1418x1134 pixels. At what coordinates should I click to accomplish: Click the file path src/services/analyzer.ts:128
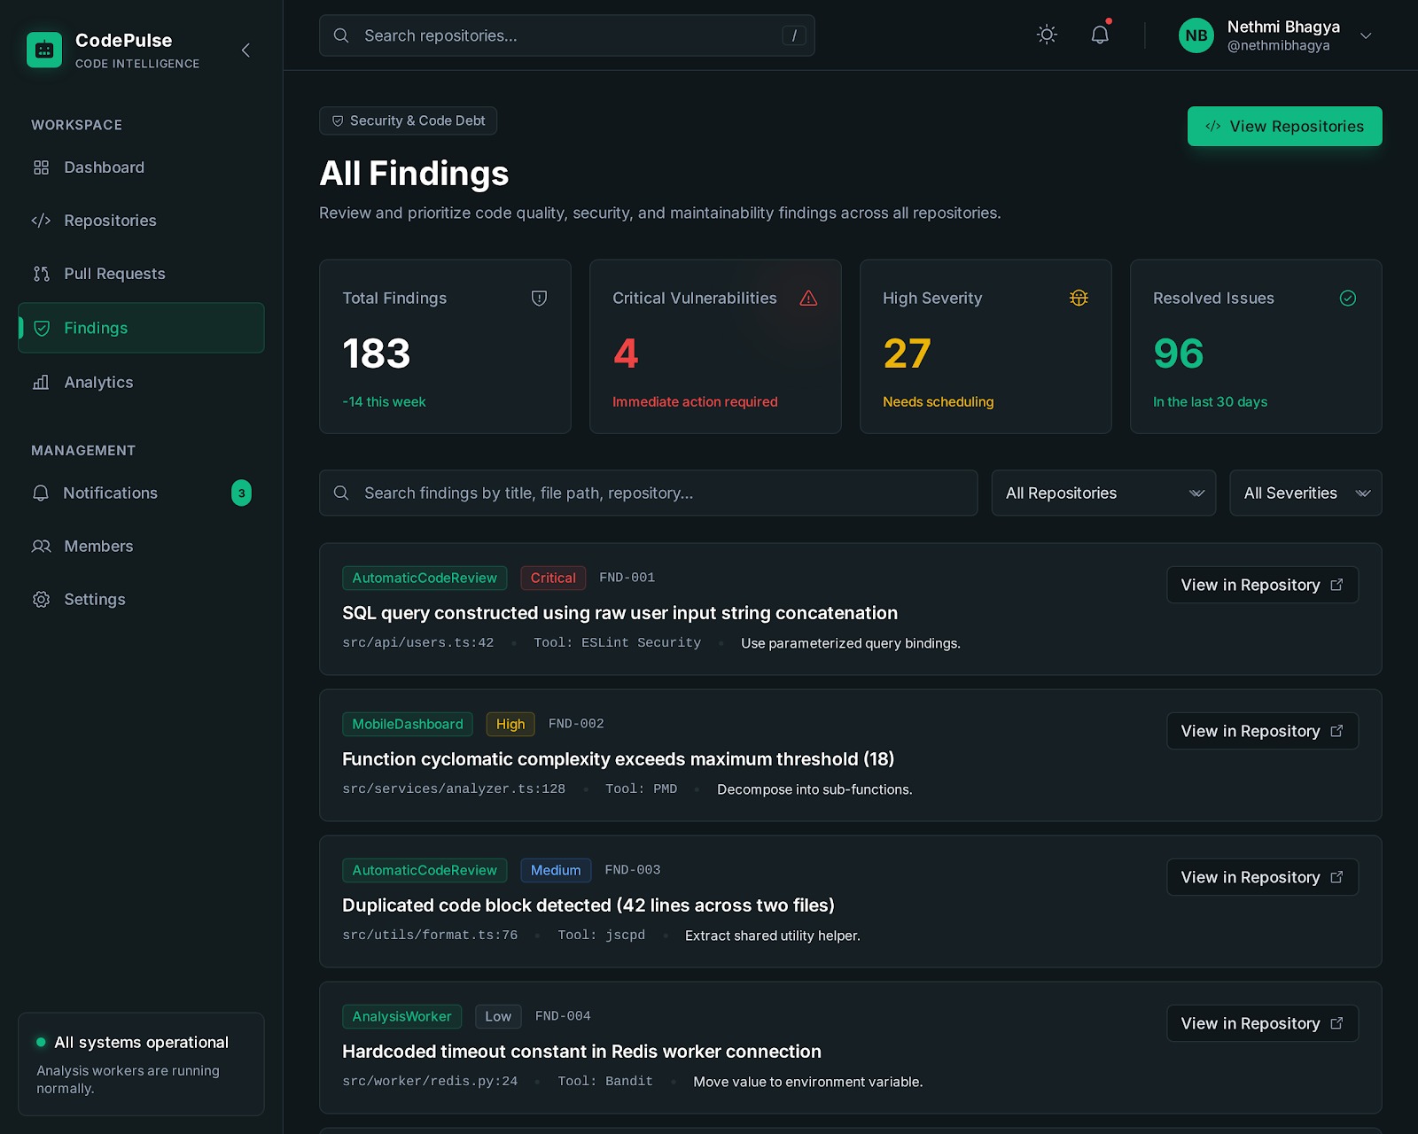[x=454, y=788]
